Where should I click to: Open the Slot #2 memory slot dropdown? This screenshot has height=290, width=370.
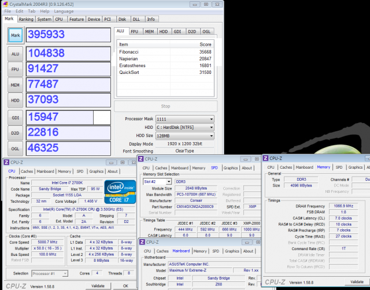click(157, 181)
